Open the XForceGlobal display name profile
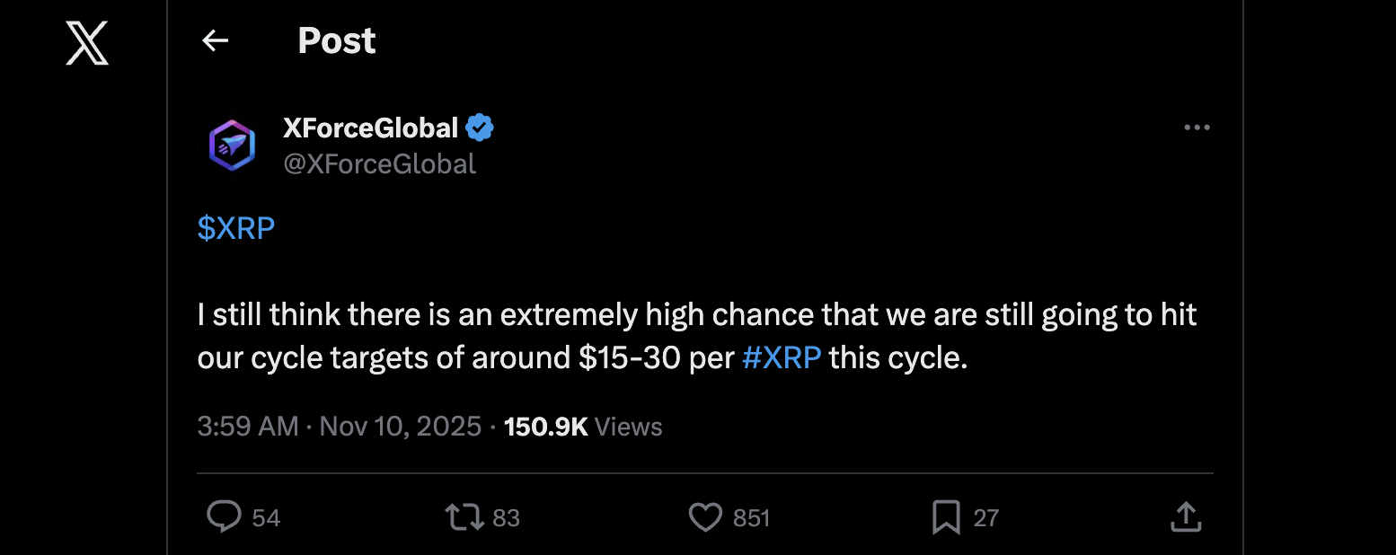Viewport: 1396px width, 555px height. tap(370, 128)
